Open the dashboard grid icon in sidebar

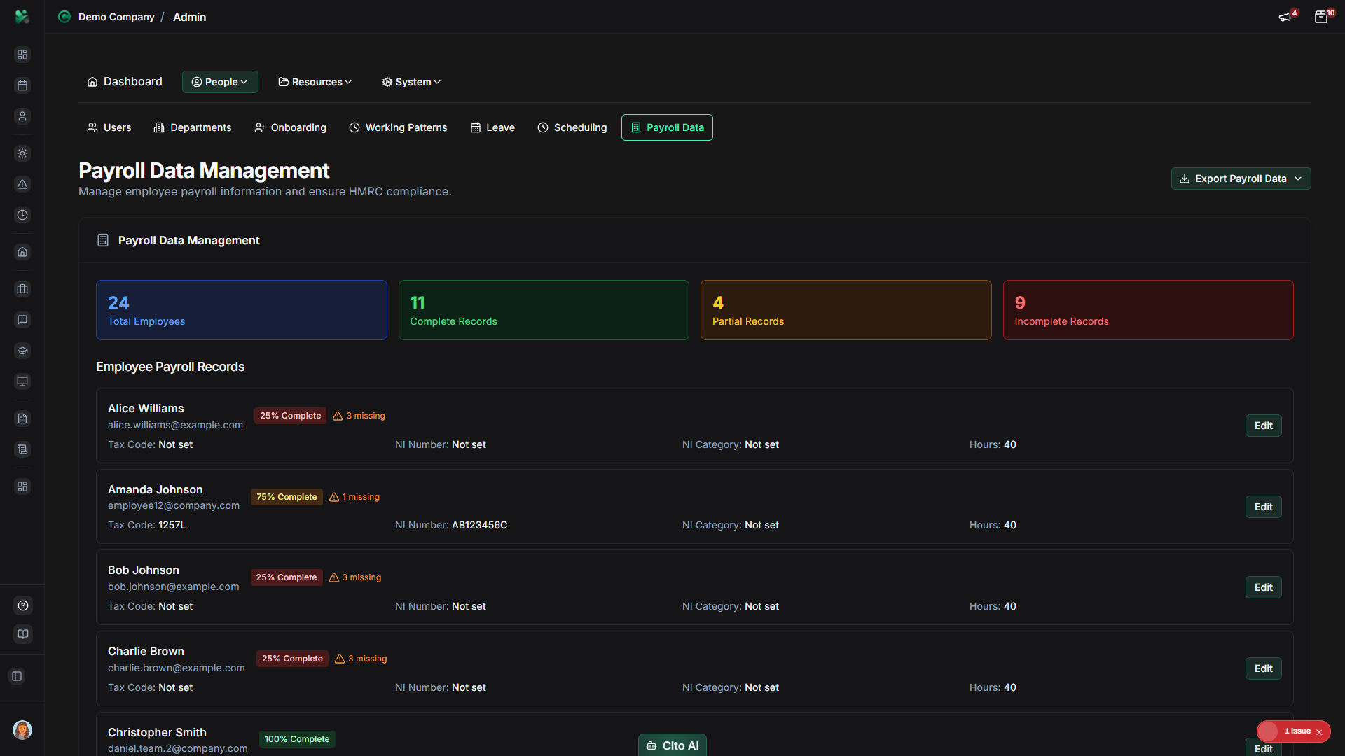(22, 54)
